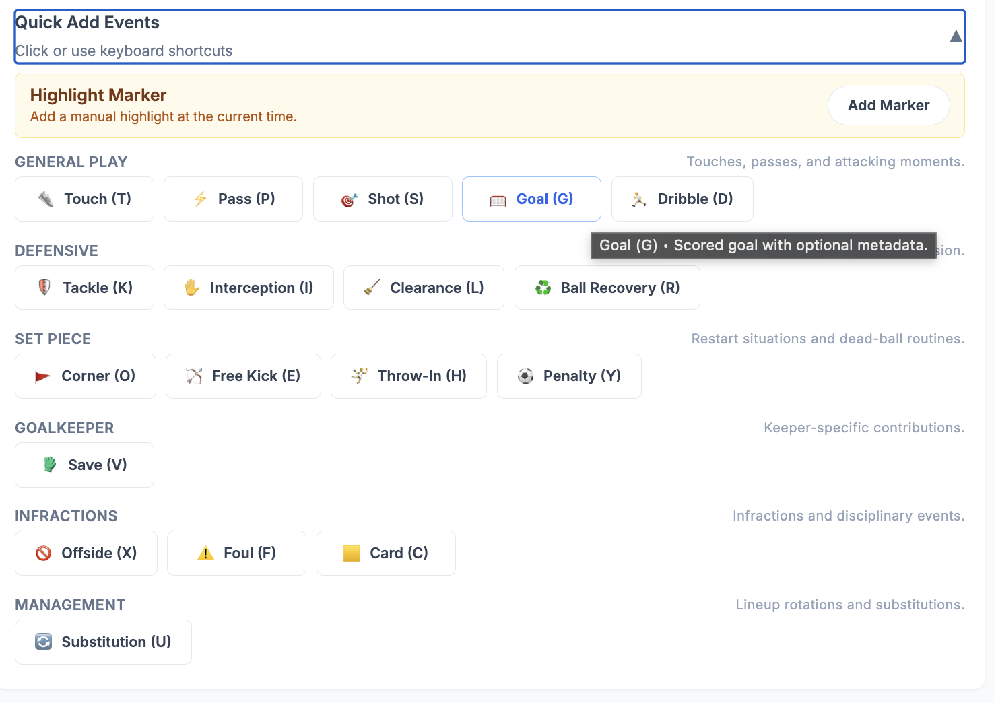Click the warning triangle Foul icon

[205, 554]
